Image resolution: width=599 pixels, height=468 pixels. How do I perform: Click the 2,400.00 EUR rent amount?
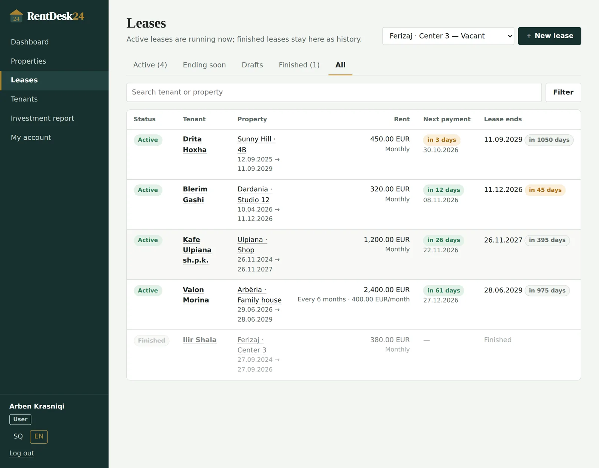tap(386, 290)
